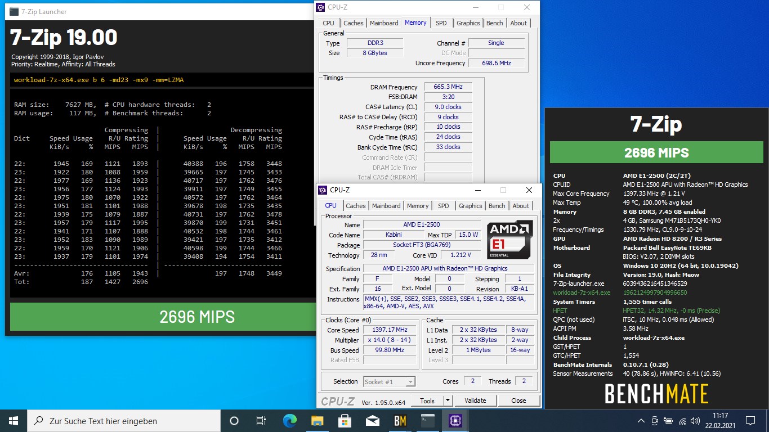Open About tab in the front CPU-Z window

[521, 206]
